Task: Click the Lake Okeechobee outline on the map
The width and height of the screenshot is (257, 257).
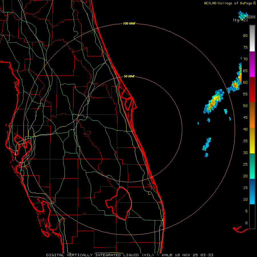Action: 119,203
